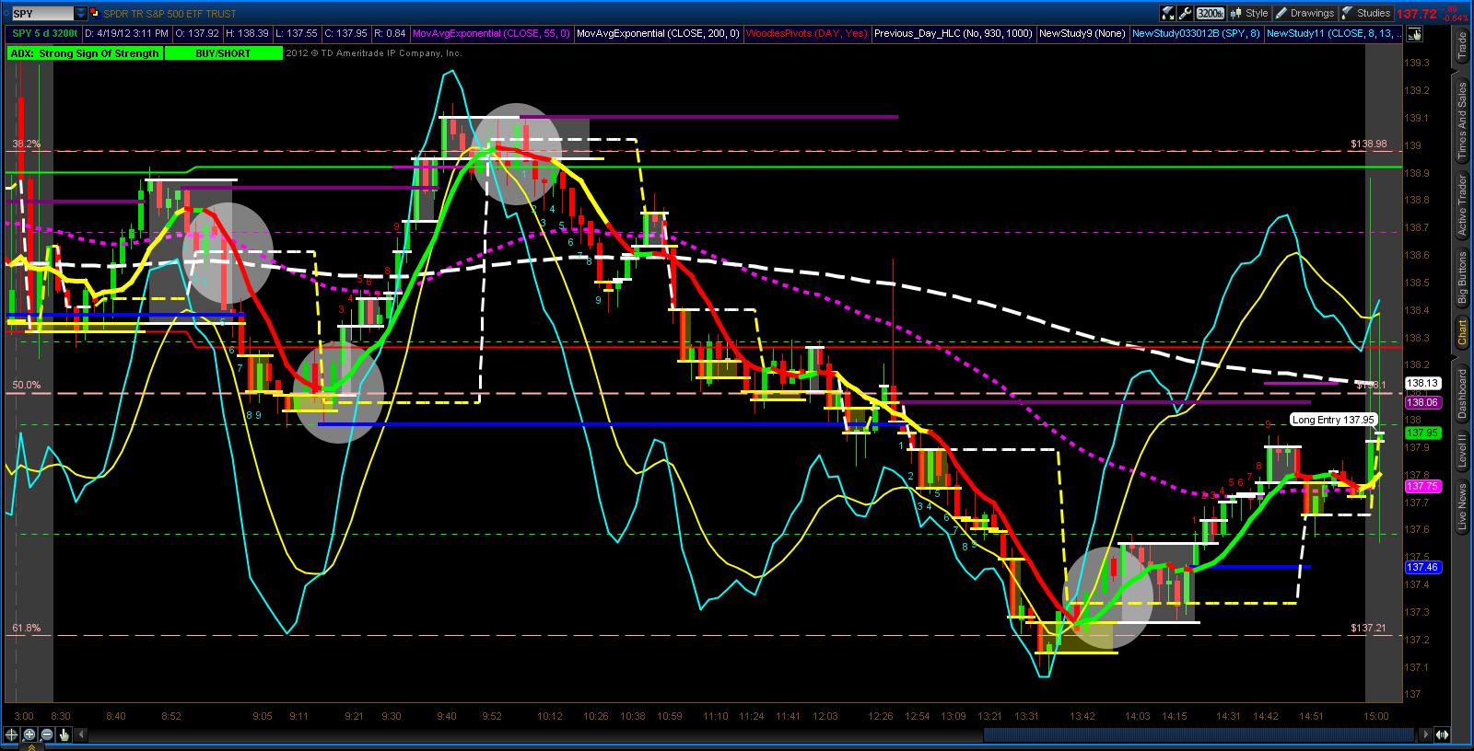
Task: Click the O: 137.92 open price readout
Action: click(198, 34)
